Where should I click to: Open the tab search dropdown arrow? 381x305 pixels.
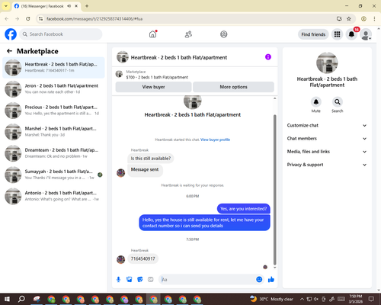point(6,6)
